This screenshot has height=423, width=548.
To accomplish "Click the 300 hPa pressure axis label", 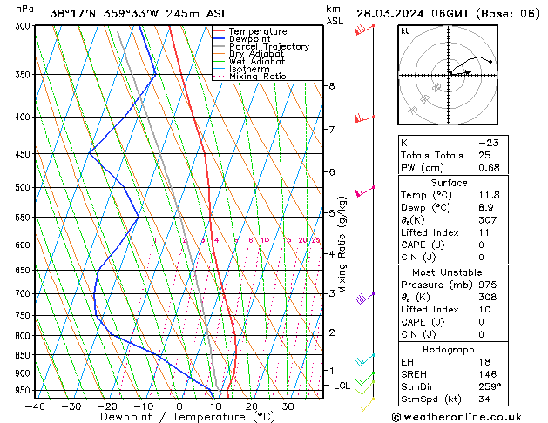I will pos(24,26).
